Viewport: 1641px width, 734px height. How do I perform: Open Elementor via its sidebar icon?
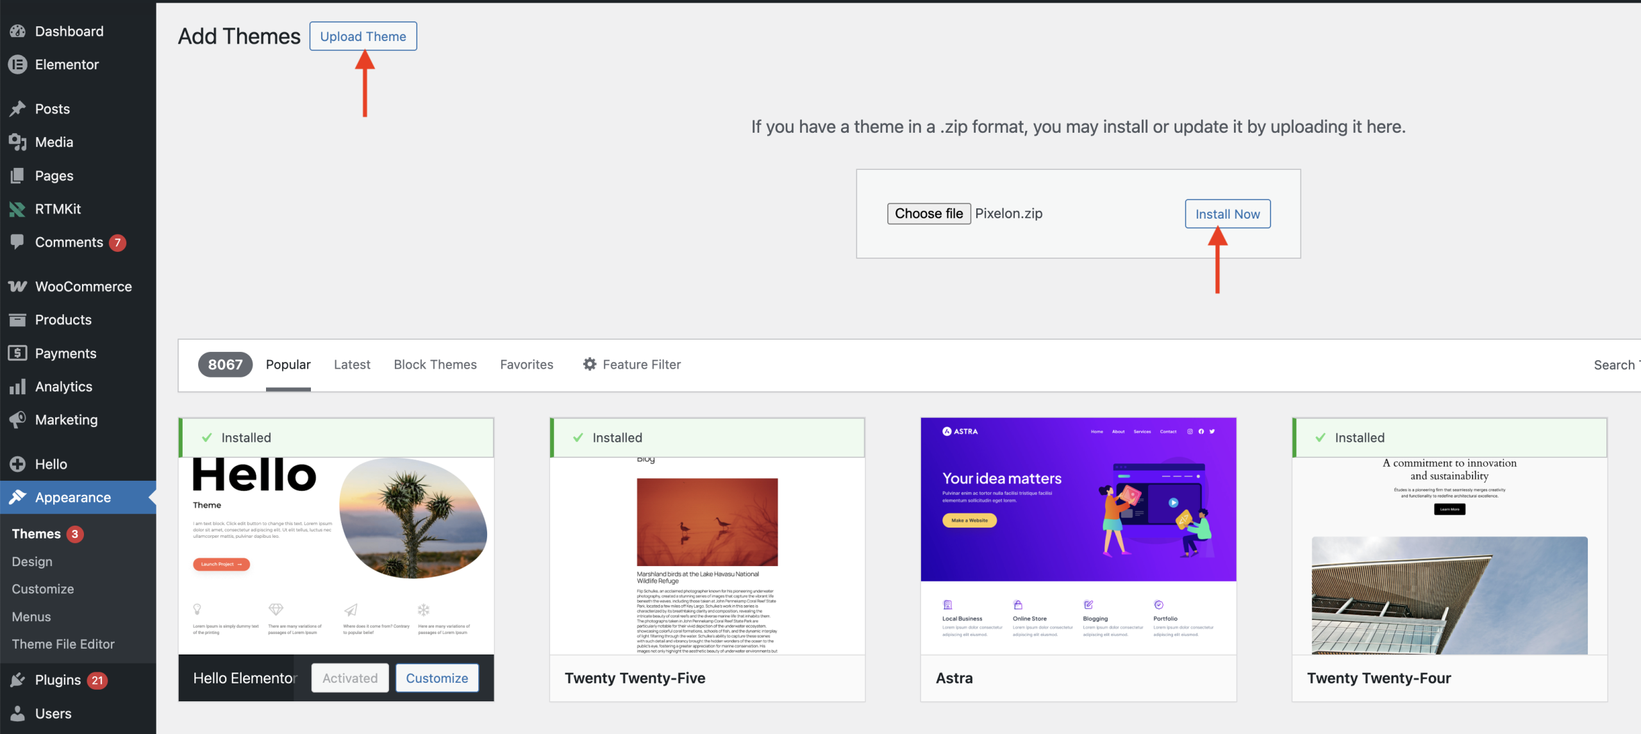(17, 65)
